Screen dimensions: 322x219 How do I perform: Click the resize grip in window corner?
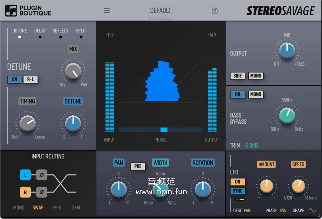point(319,216)
